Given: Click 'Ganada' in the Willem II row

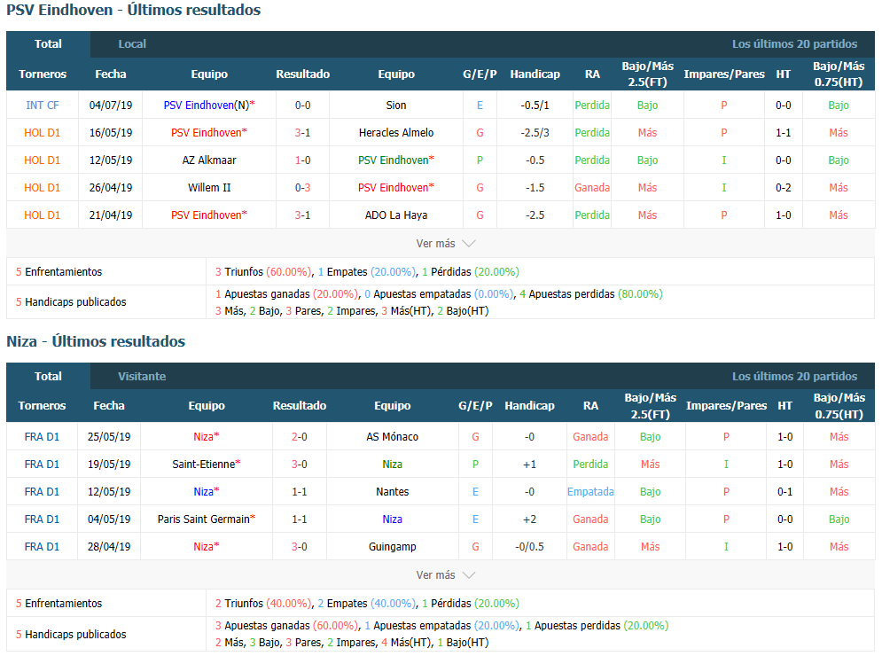Looking at the screenshot, I should 592,188.
